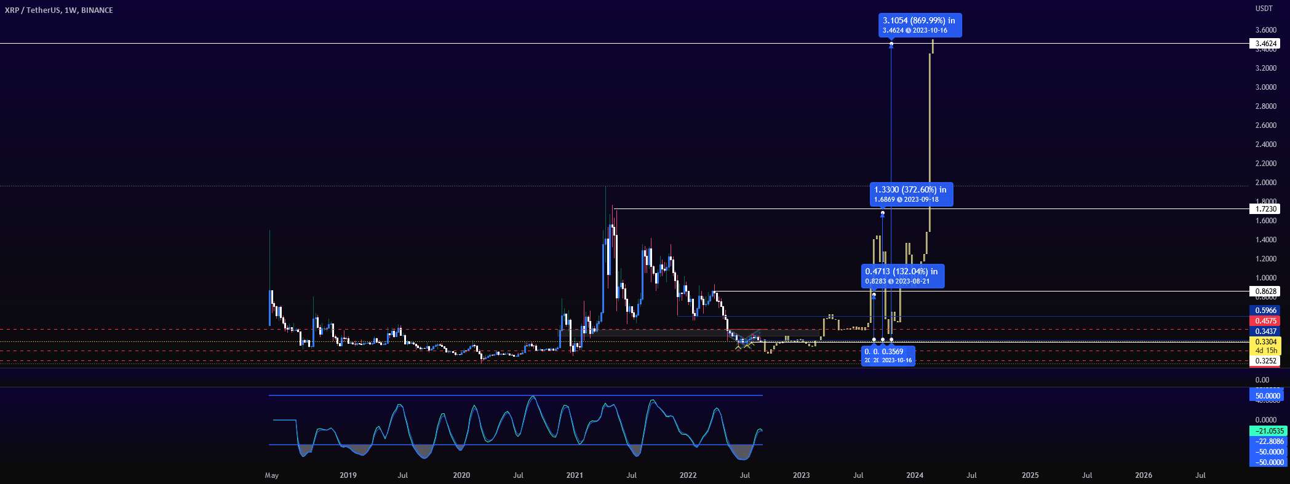
Task: Select the 1.3300 (372.60%) measurement label
Action: pyautogui.click(x=910, y=194)
